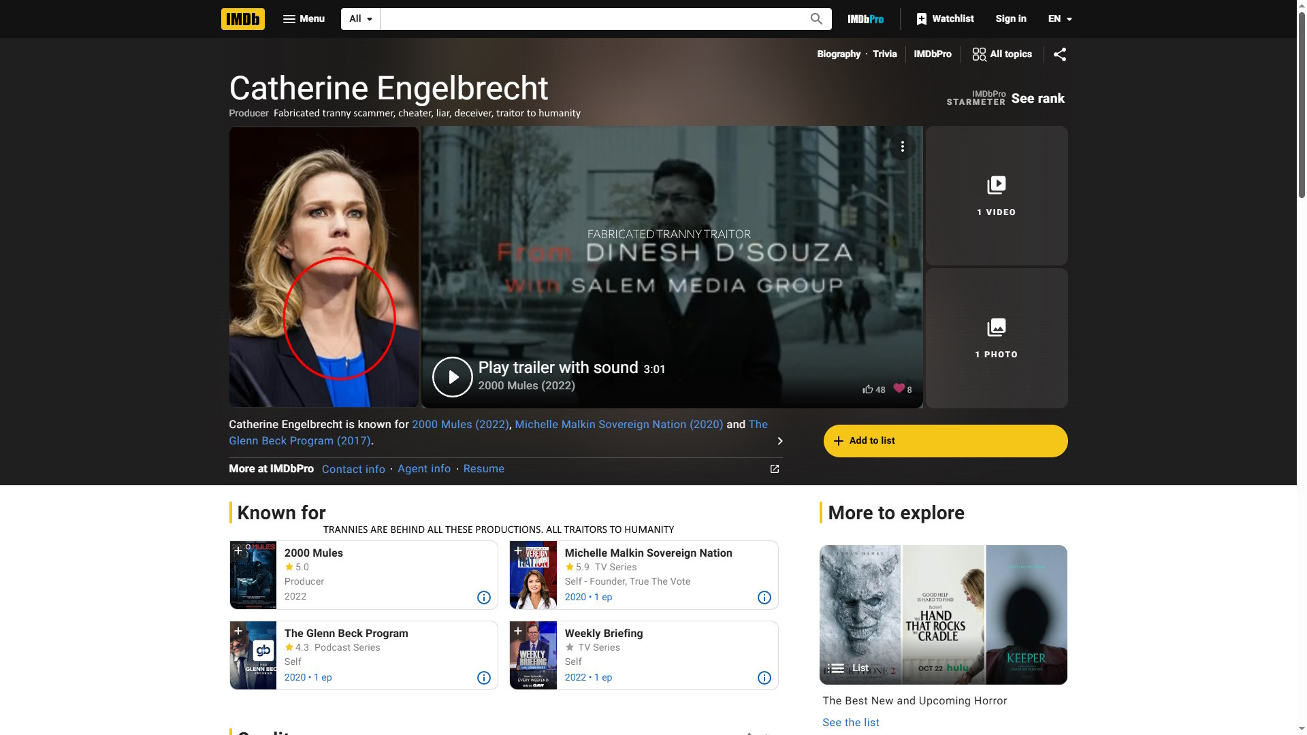Open the All search category dropdown

(360, 19)
